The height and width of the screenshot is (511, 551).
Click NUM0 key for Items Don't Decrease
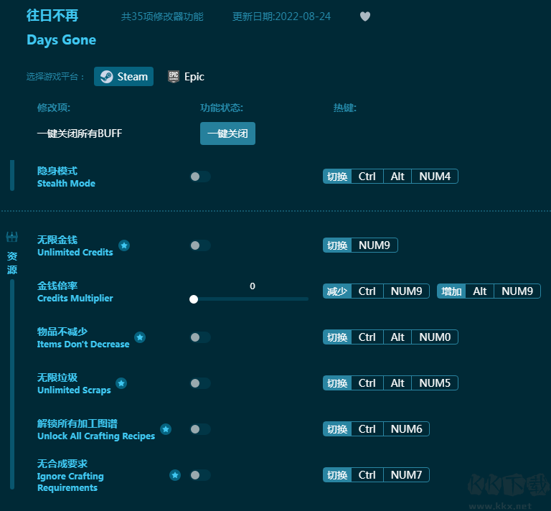coord(435,337)
